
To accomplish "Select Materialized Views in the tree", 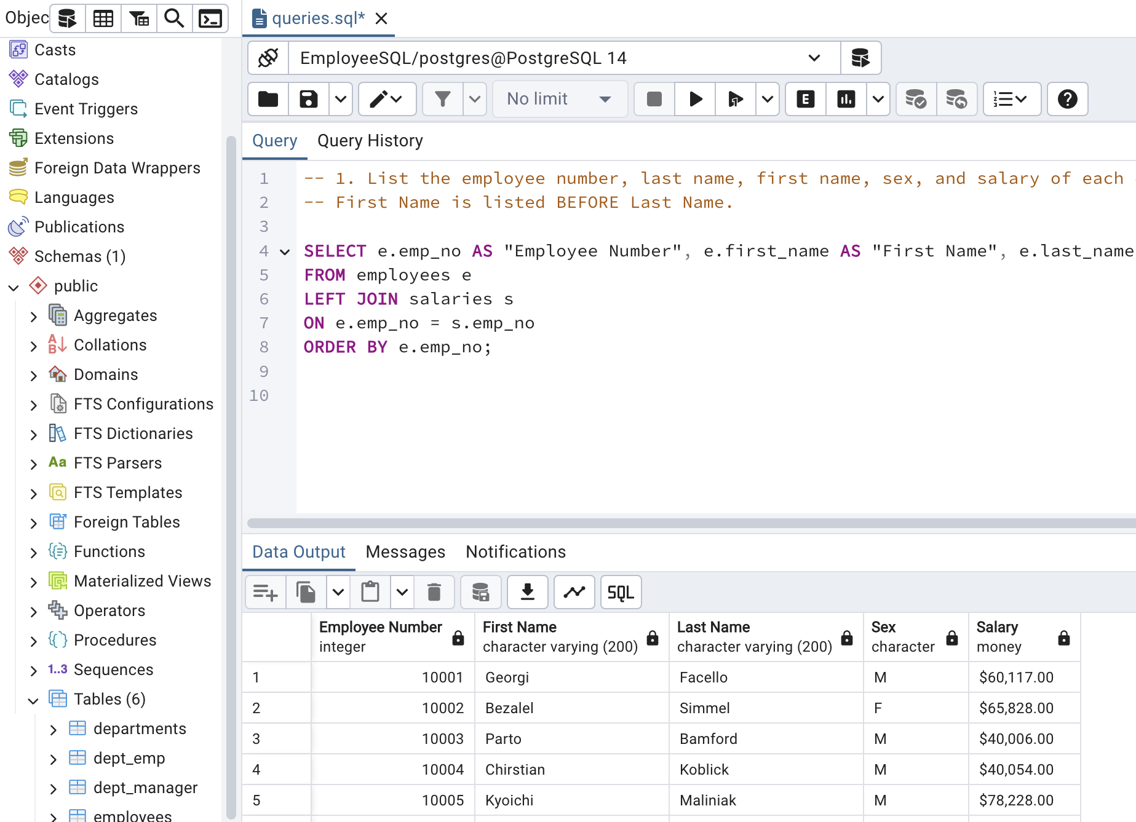I will tap(142, 581).
